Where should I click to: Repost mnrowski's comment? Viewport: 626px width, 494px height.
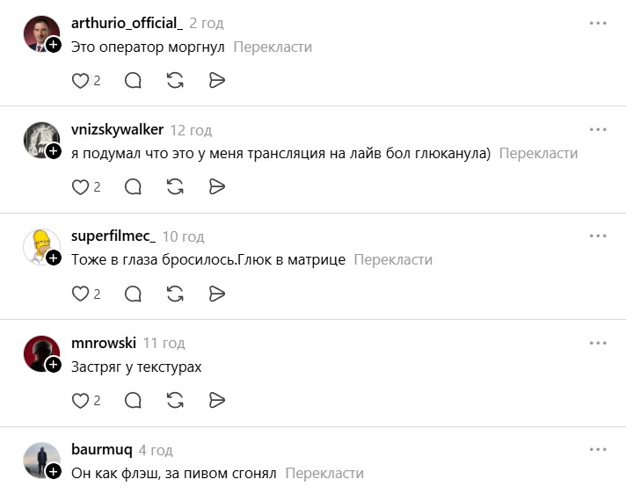[x=175, y=401]
